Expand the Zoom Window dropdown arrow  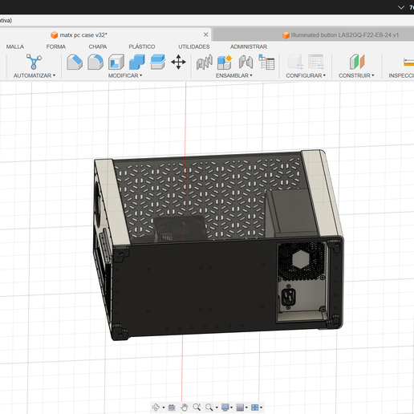(217, 408)
